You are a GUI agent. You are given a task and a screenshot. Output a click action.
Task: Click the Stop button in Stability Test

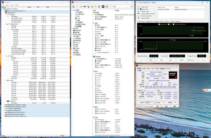pos(151,60)
